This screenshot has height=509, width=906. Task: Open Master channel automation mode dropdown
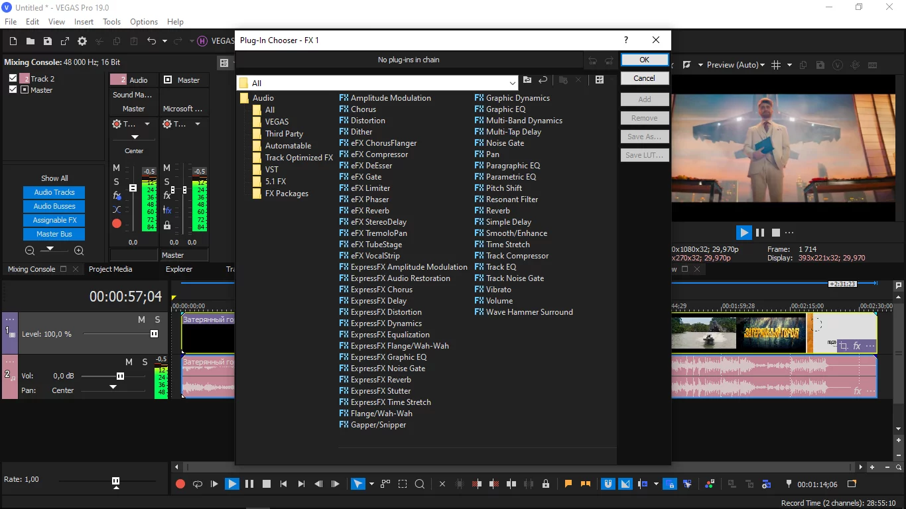[x=197, y=124]
